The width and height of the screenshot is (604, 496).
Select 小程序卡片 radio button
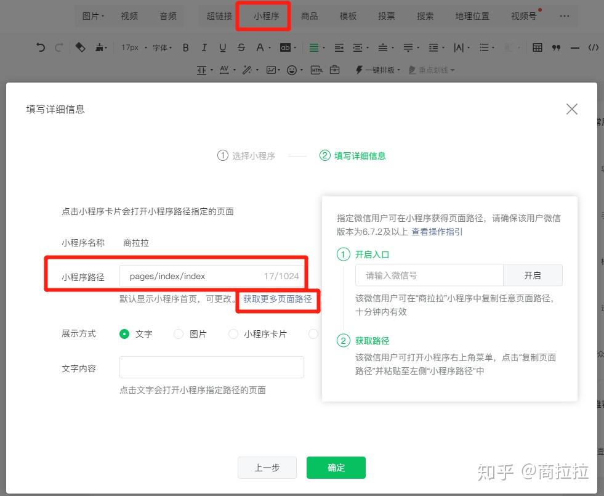233,334
